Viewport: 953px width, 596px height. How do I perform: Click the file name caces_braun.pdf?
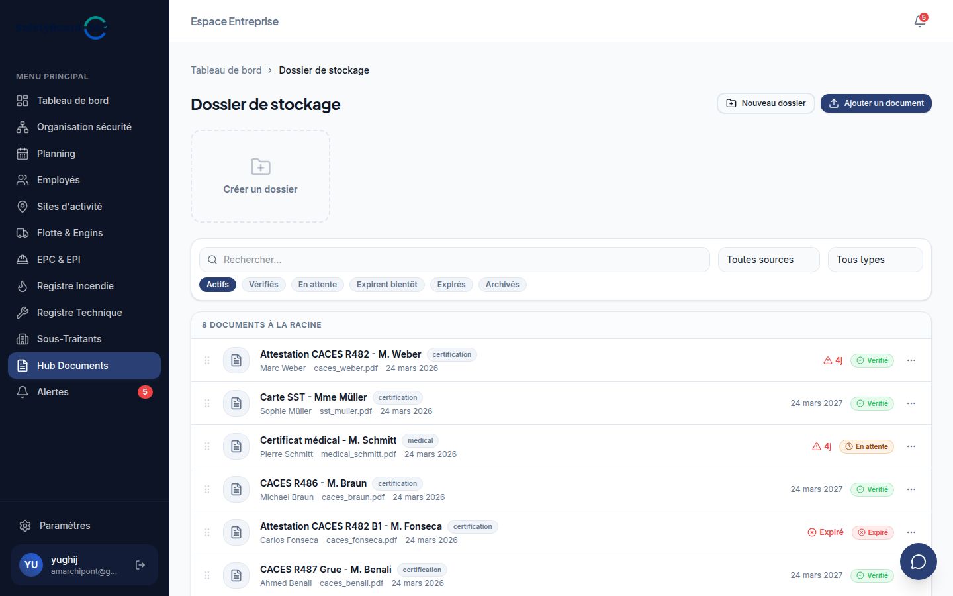[x=353, y=497]
